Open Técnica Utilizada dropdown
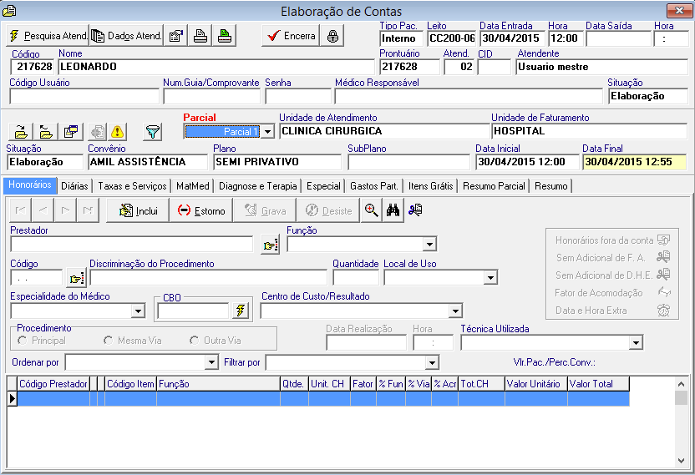Image resolution: width=695 pixels, height=475 pixels. [636, 342]
